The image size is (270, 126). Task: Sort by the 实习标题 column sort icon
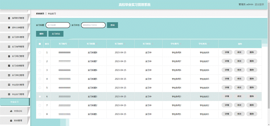coord(97,44)
